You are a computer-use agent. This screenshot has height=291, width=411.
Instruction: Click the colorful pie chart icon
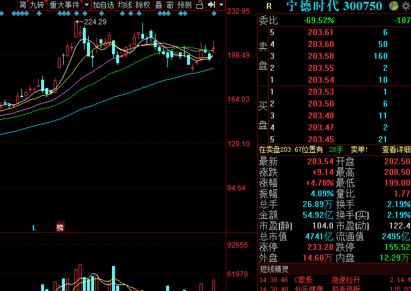pos(394,5)
